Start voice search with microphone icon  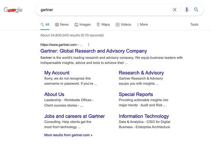[187, 10]
